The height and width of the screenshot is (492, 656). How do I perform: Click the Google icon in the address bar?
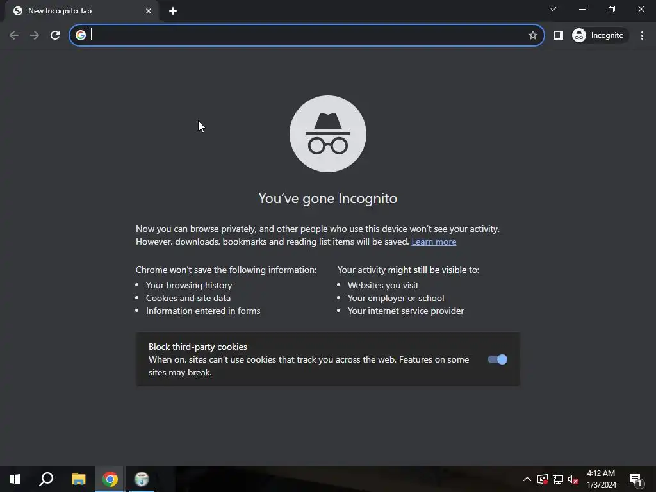coord(81,35)
